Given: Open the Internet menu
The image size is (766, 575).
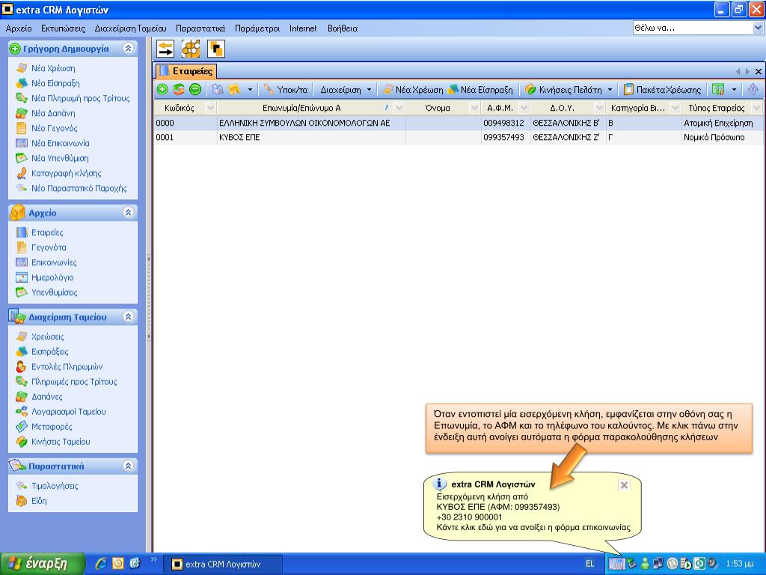Looking at the screenshot, I should pyautogui.click(x=303, y=28).
